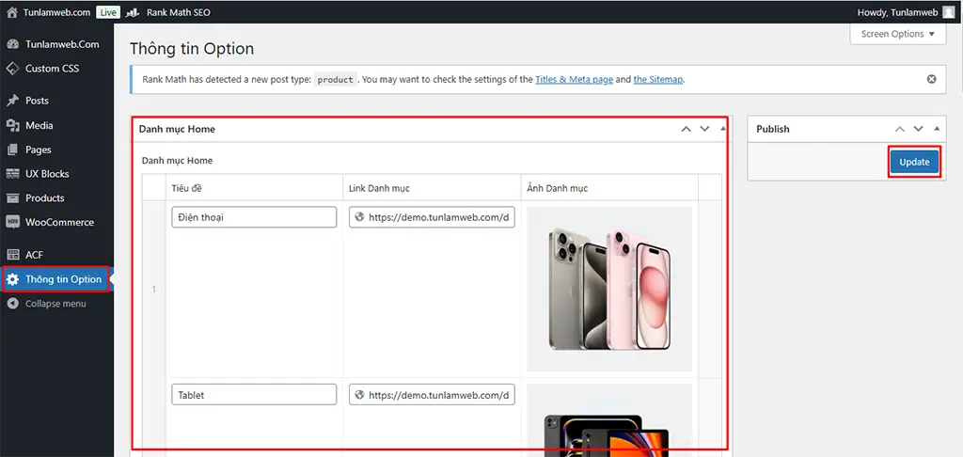
Task: Move the Publish panel up
Action: (x=900, y=129)
